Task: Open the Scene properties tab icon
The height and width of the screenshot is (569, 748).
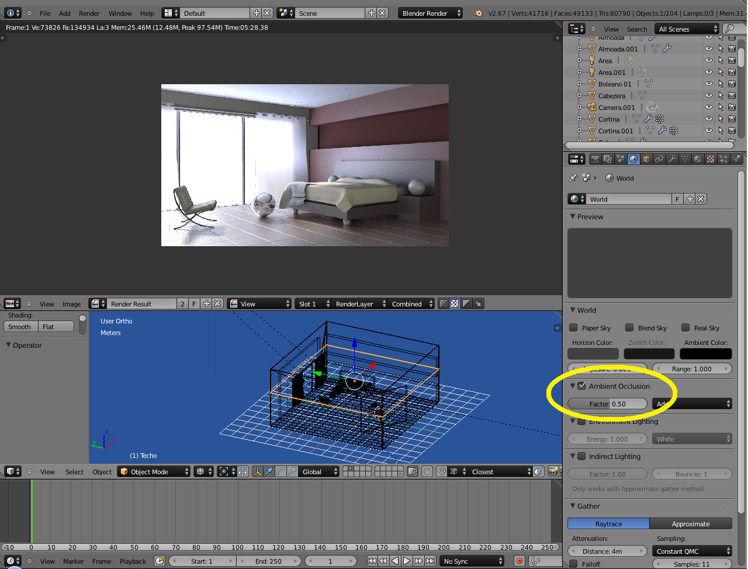Action: pos(621,159)
